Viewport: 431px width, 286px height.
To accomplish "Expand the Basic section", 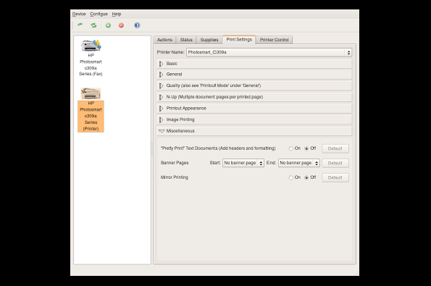I will click(x=254, y=64).
